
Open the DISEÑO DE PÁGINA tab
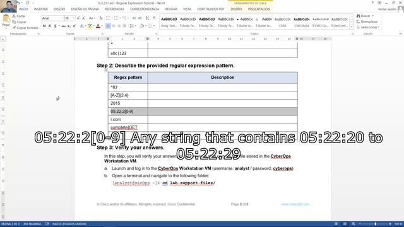[x=85, y=9]
